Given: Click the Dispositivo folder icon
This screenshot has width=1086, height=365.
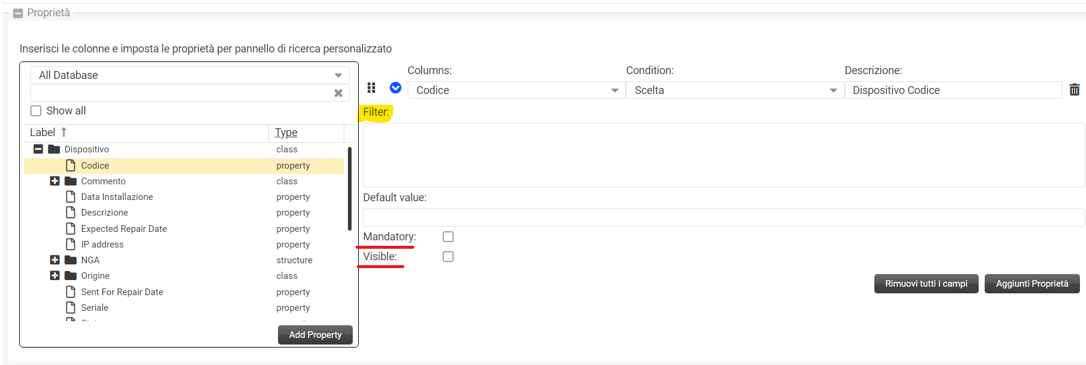Looking at the screenshot, I should tap(54, 149).
